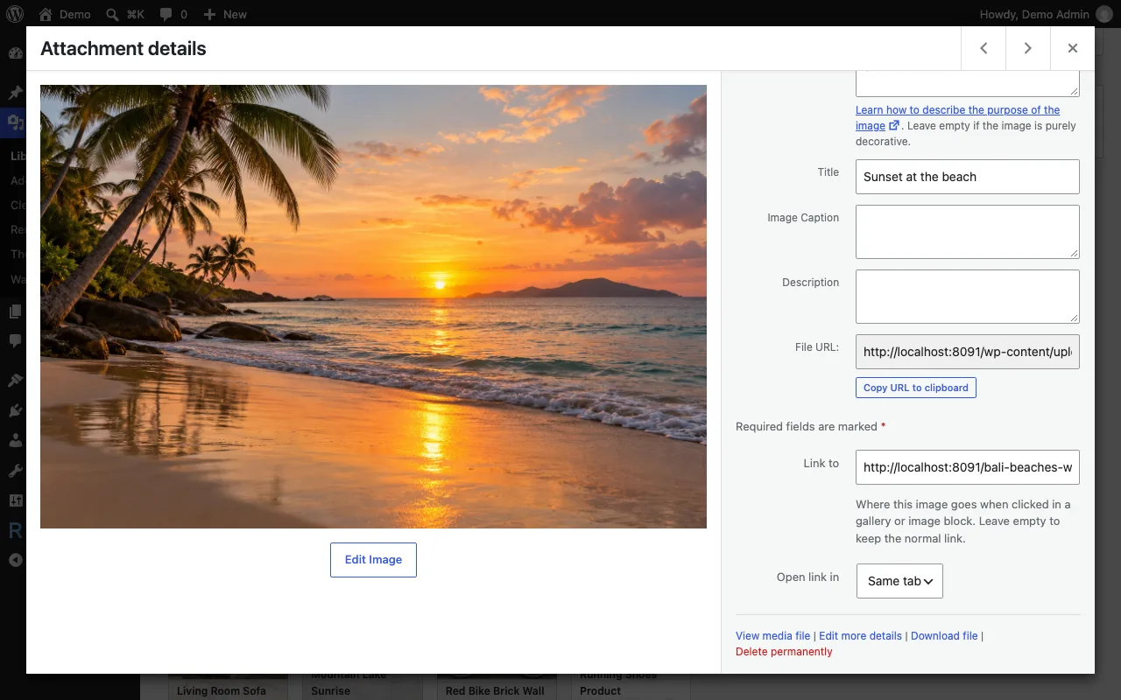Open the ⌘K search command palette

coord(125,14)
